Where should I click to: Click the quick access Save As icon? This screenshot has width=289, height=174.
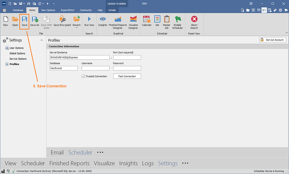(x=34, y=4)
